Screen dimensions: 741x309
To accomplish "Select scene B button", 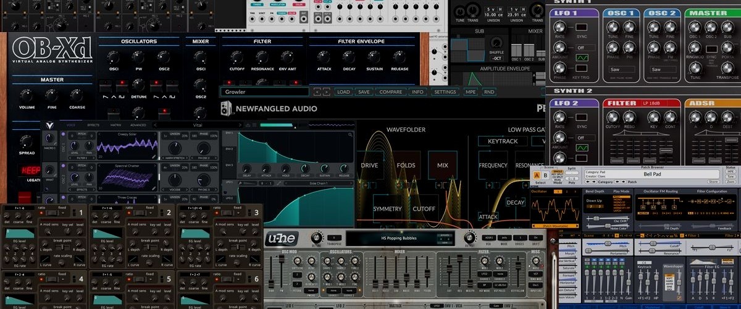I will tap(545, 176).
